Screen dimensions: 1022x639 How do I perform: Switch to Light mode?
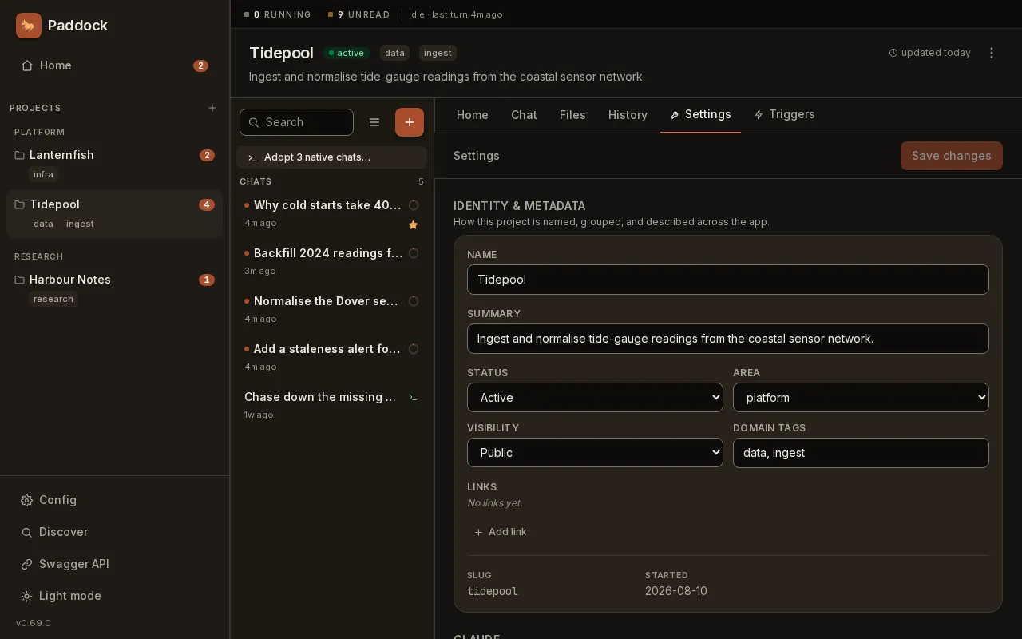[114, 596]
